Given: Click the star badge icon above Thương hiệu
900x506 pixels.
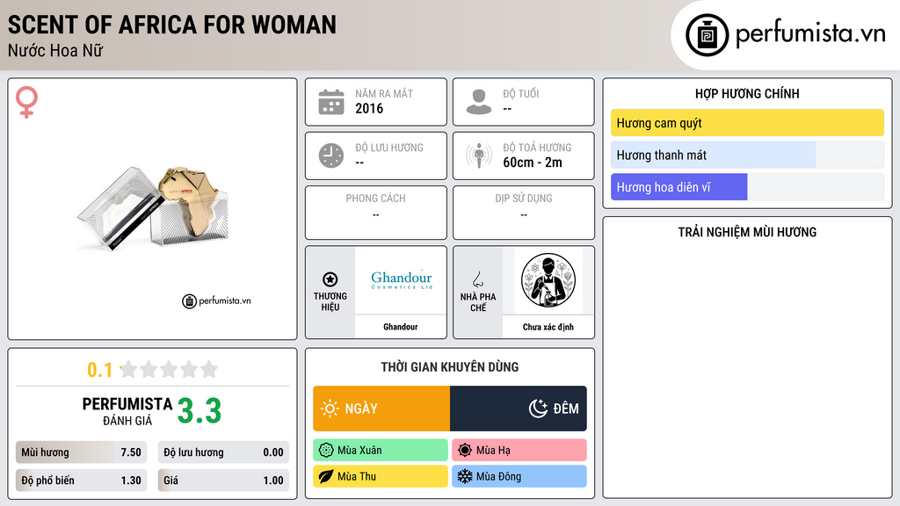Looking at the screenshot, I should 330,279.
